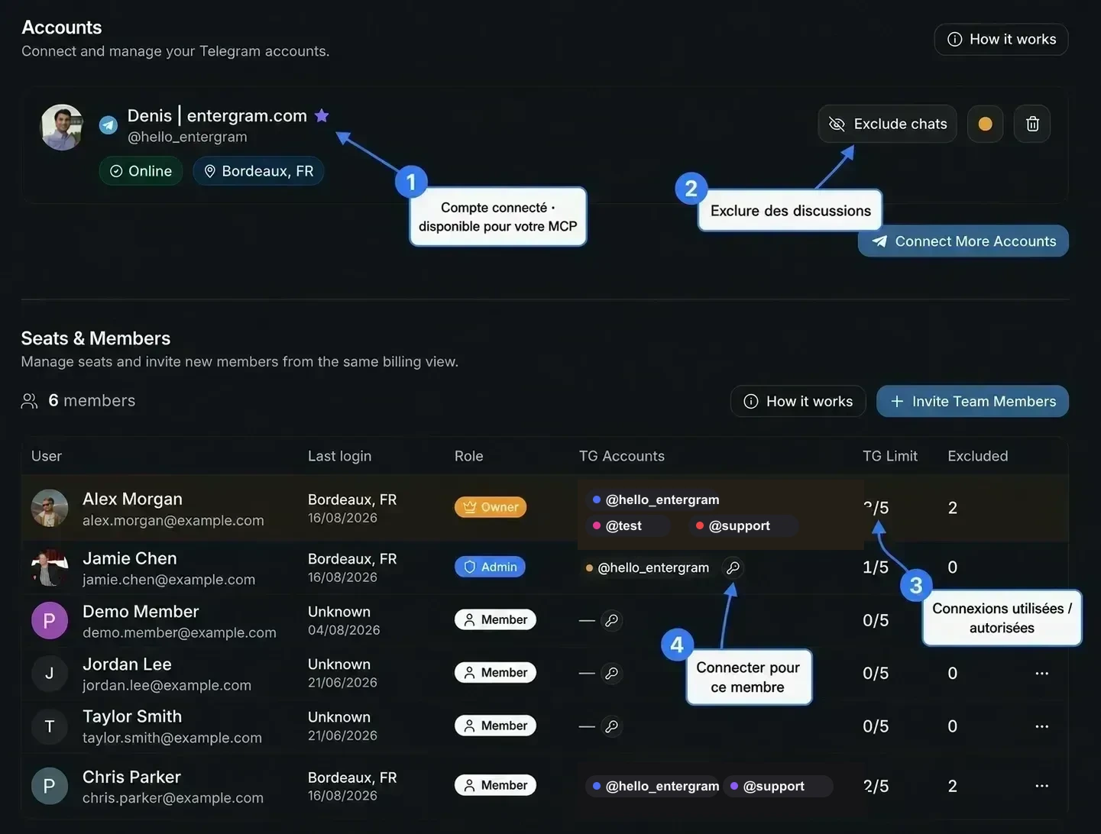Click the 6 members count
Image resolution: width=1101 pixels, height=834 pixels.
point(92,400)
